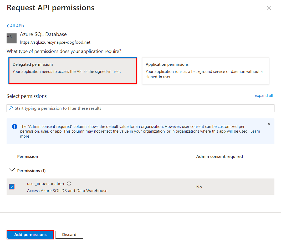Select the Delegated permissions option

click(73, 71)
